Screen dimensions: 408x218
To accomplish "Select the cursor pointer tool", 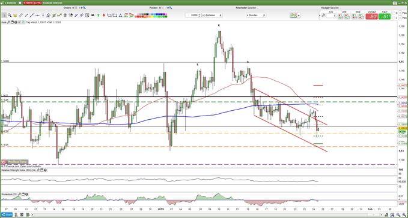I will (4, 16).
